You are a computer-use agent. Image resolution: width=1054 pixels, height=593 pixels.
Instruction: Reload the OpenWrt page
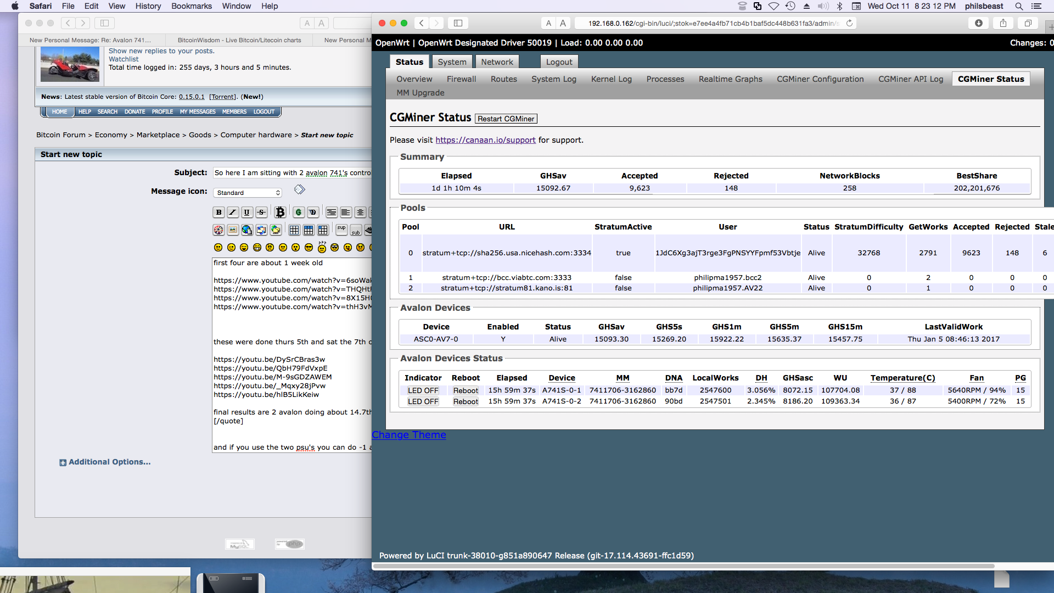click(x=849, y=23)
